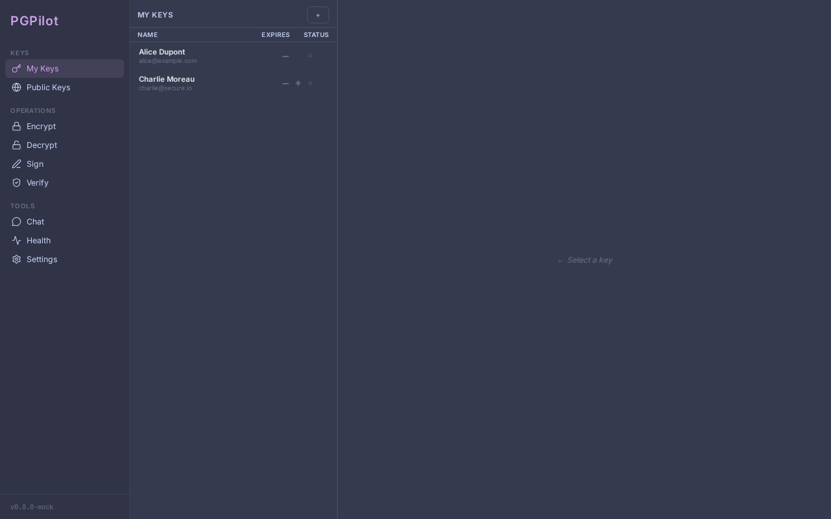
Task: Click the NAME column header
Action: [x=147, y=35]
